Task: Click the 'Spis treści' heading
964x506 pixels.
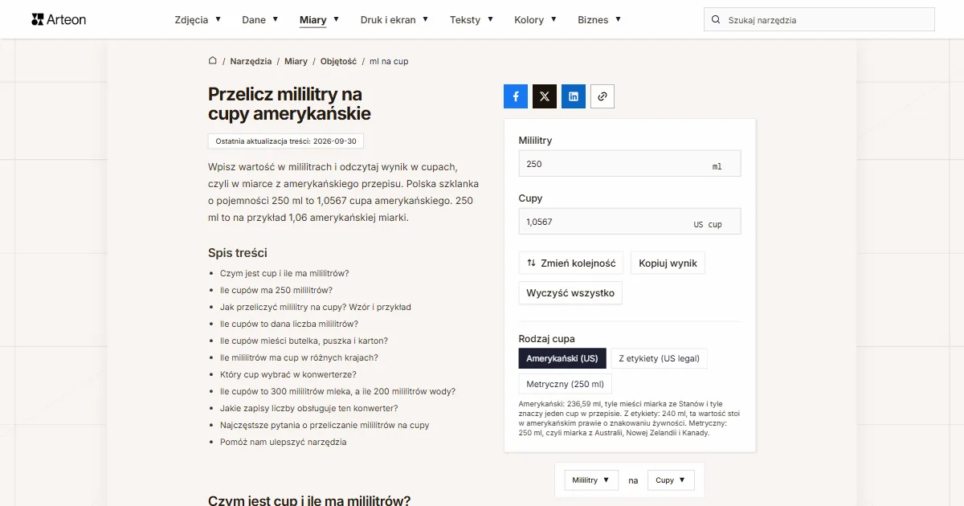Action: tap(238, 252)
